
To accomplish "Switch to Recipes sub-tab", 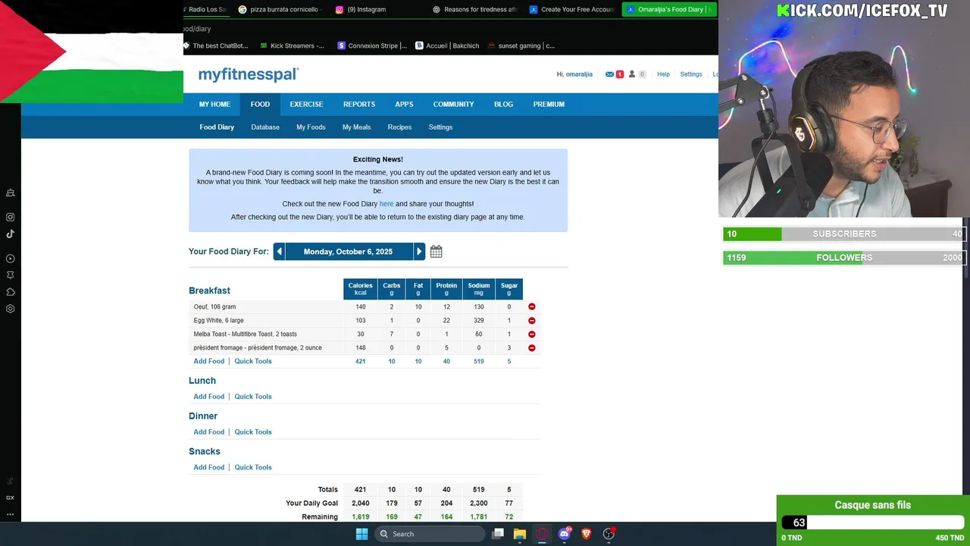I will 399,127.
